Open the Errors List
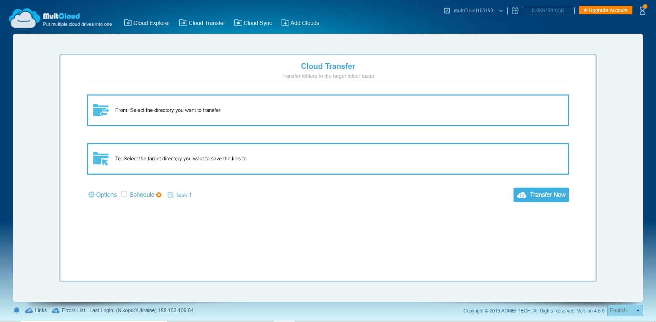Viewport: 656px width, 322px height. 73,310
